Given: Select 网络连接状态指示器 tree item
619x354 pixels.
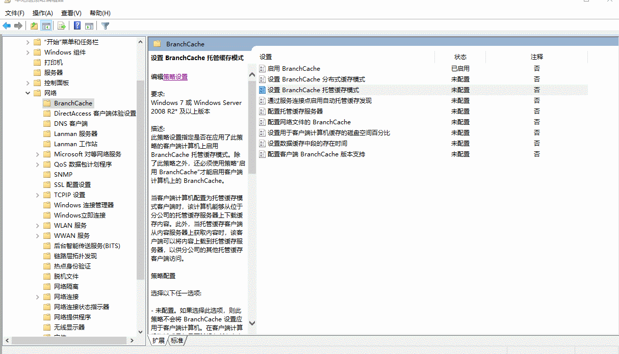Looking at the screenshot, I should coord(82,307).
